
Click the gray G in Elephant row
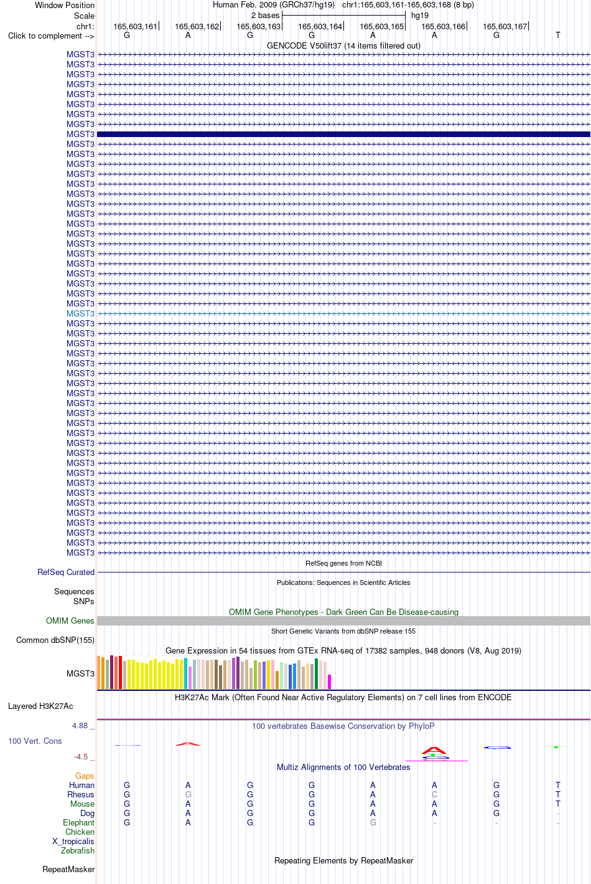pyautogui.click(x=373, y=822)
